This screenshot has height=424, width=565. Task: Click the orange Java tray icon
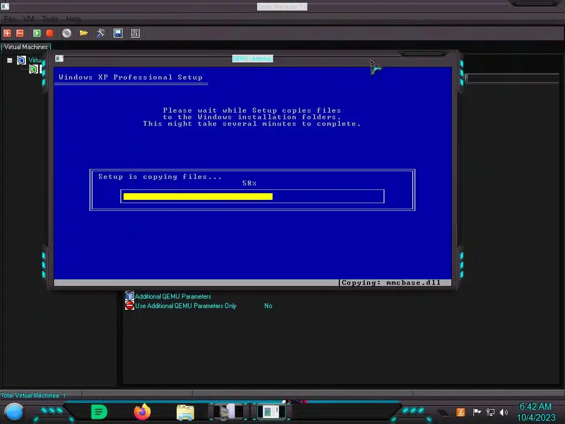[461, 412]
